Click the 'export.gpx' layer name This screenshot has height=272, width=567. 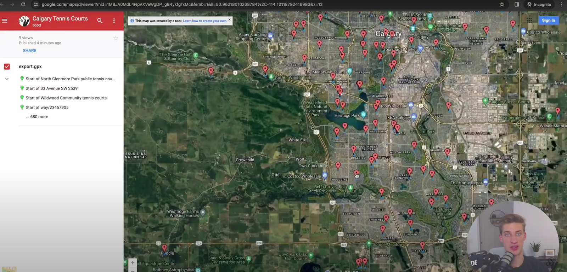(30, 66)
